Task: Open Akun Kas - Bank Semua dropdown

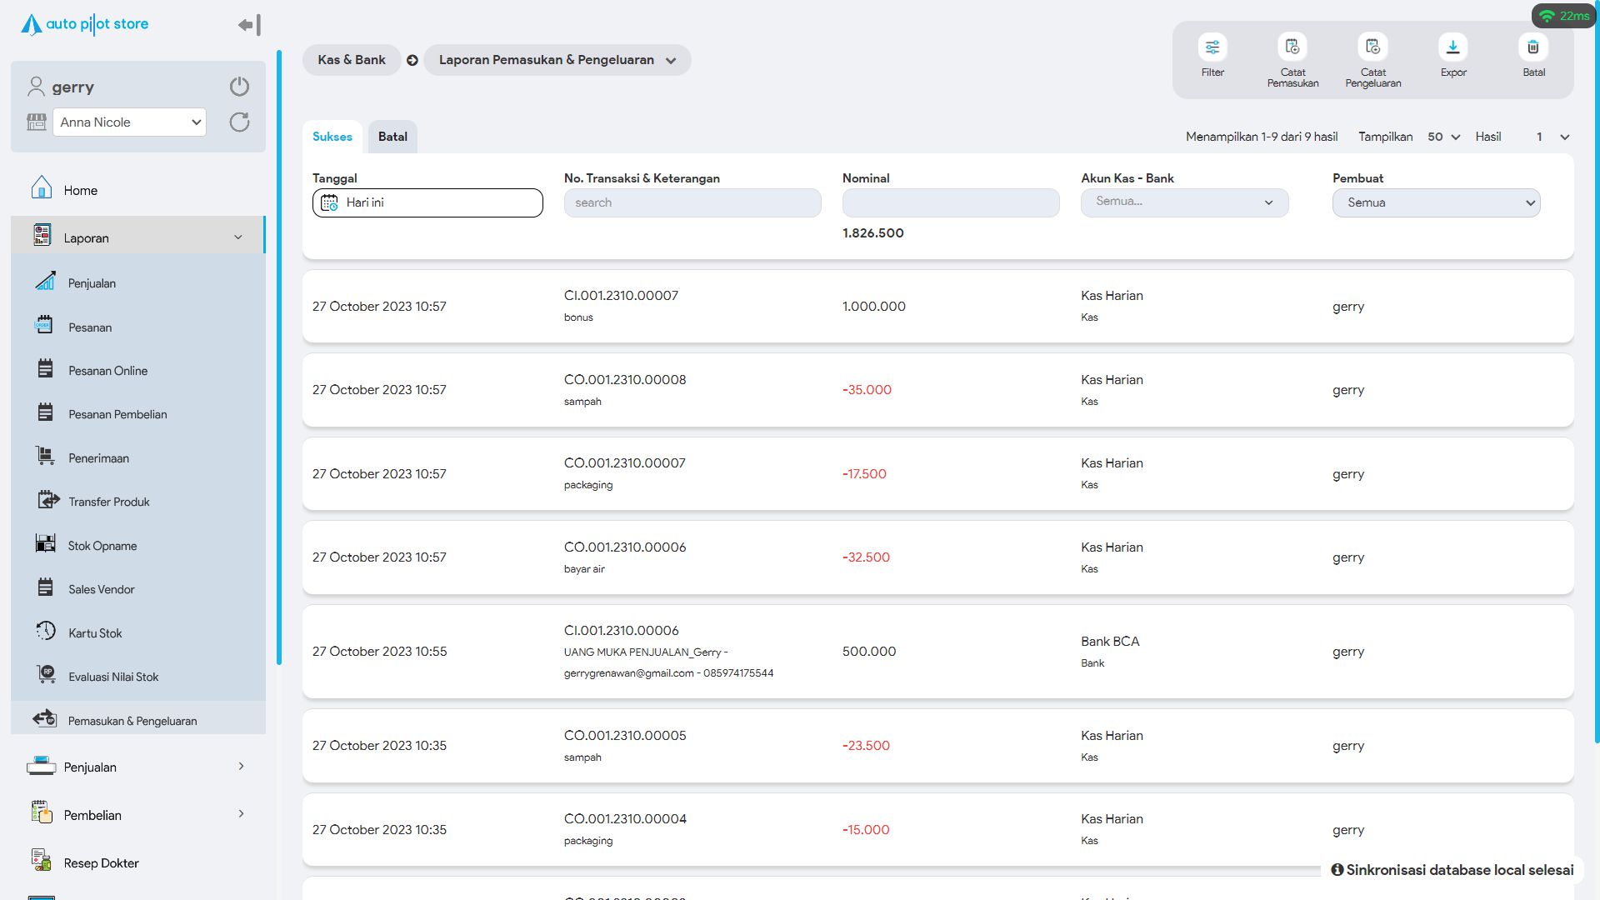Action: point(1184,202)
